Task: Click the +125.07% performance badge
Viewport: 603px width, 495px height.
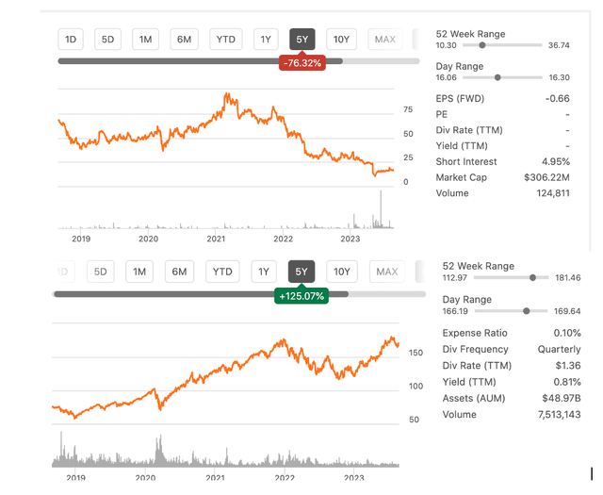Action: (301, 296)
